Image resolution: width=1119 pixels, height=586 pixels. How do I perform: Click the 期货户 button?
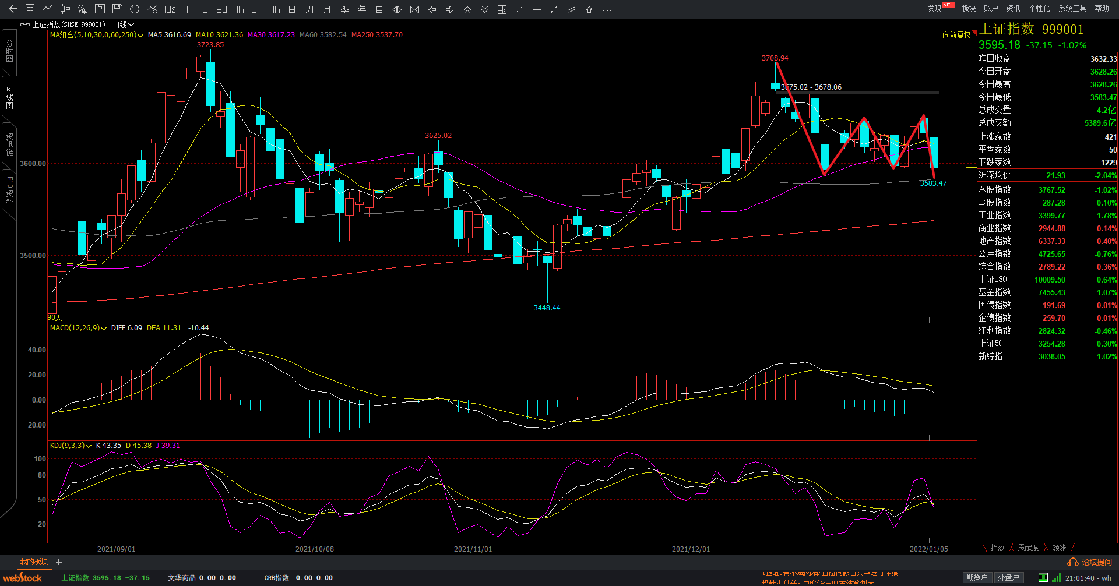(x=977, y=578)
